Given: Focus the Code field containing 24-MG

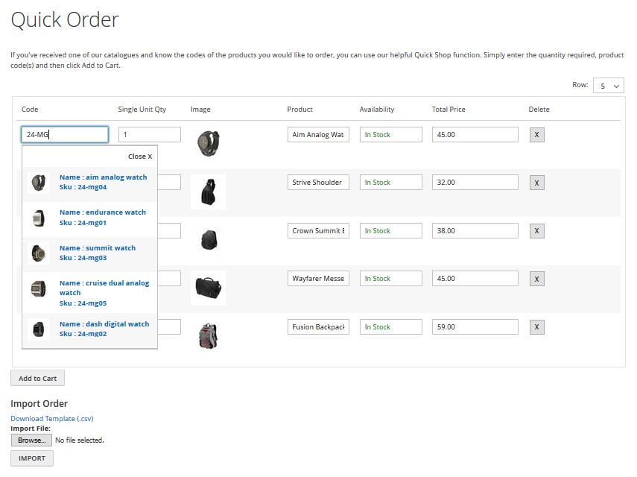Looking at the screenshot, I should point(65,135).
